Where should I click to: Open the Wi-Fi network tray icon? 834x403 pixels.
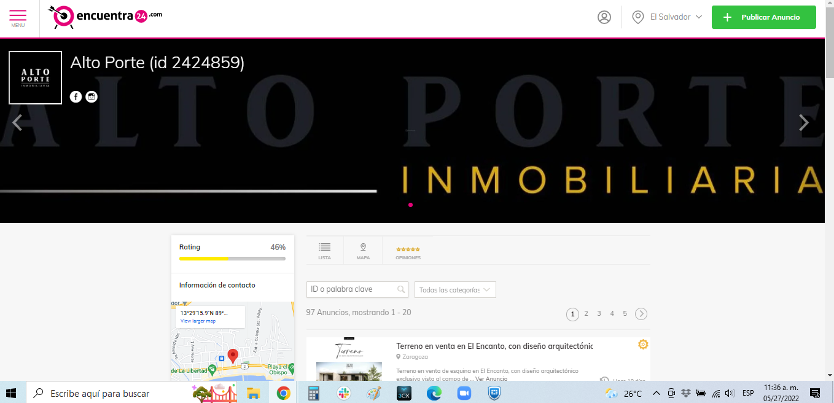point(715,393)
